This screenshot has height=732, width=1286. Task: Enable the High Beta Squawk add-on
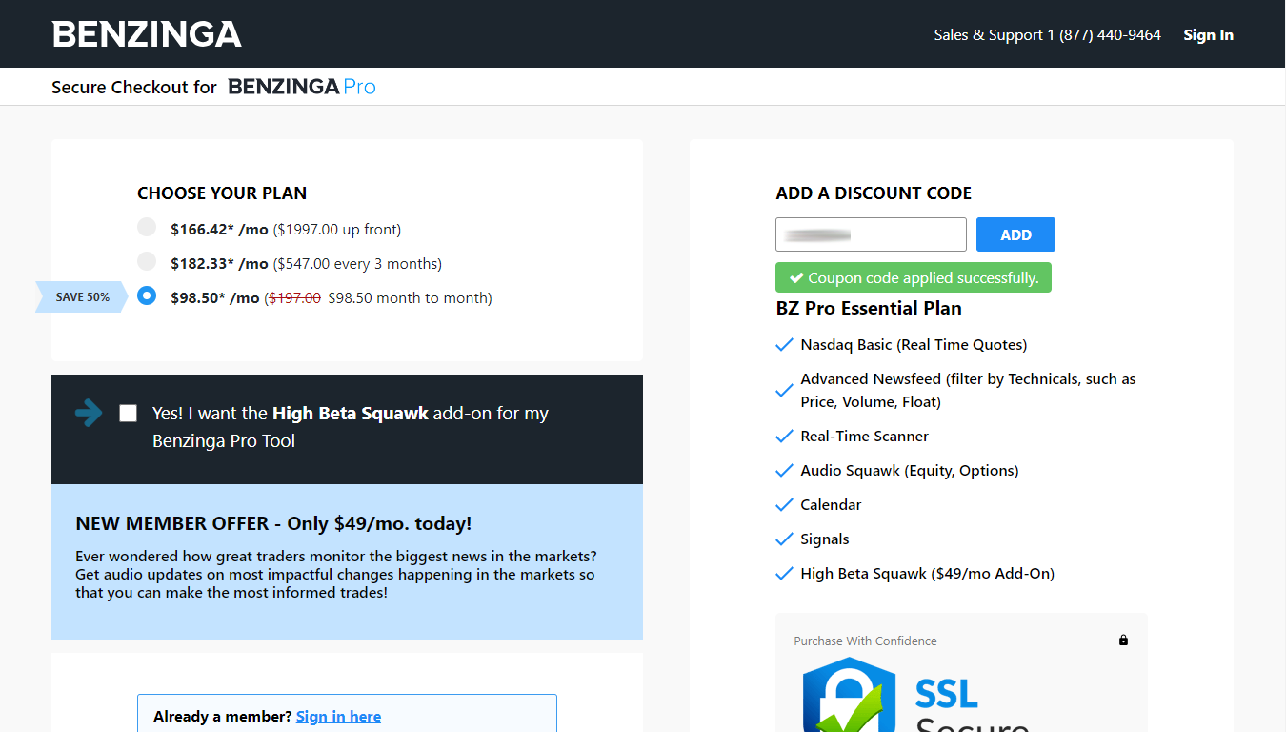click(x=128, y=413)
